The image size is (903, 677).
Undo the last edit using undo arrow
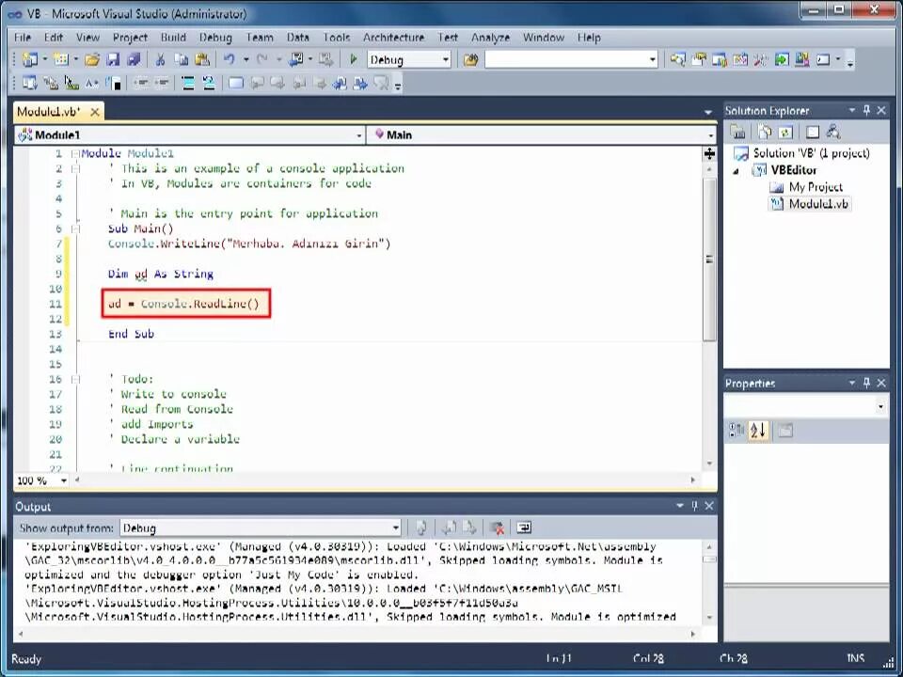click(230, 59)
